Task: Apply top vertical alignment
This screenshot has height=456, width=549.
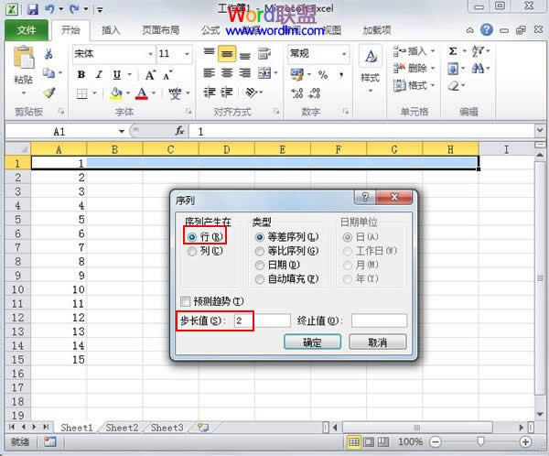Action: [209, 52]
